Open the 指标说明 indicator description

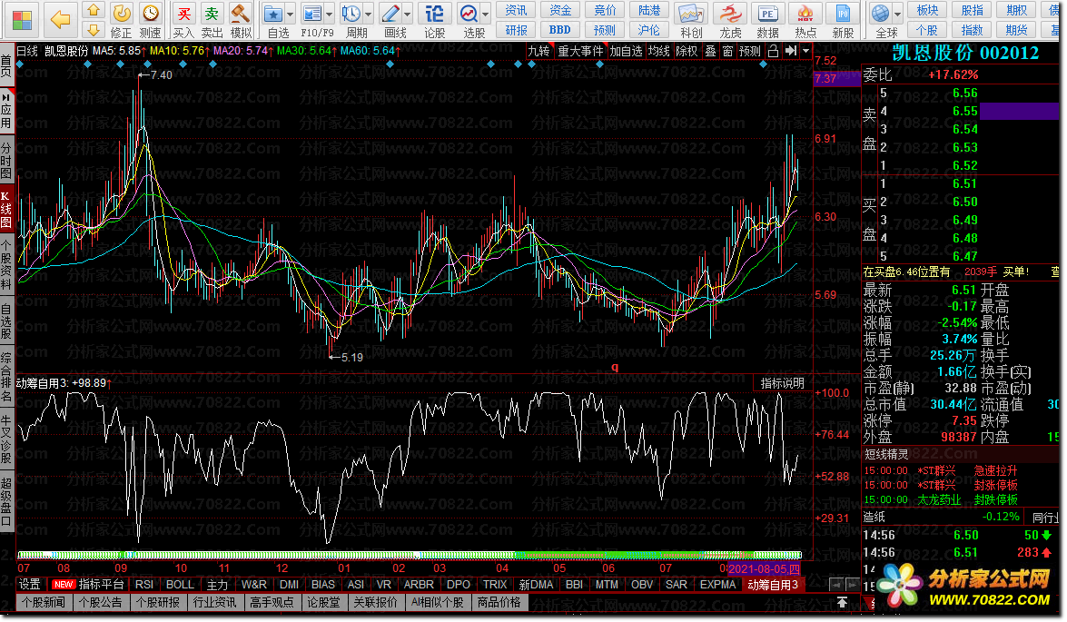[783, 383]
